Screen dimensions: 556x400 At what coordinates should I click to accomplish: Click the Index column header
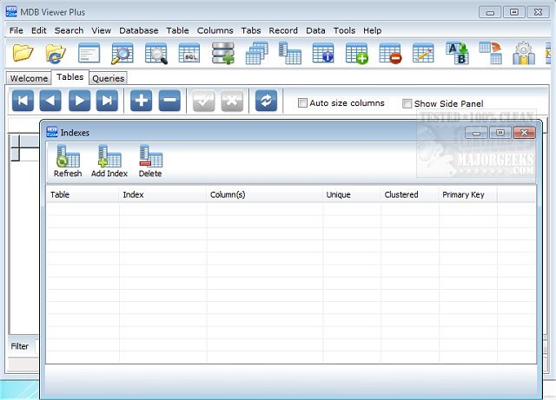[162, 194]
